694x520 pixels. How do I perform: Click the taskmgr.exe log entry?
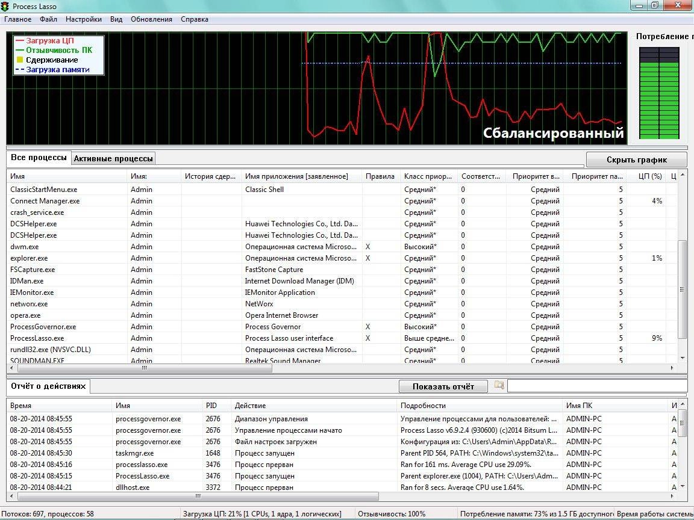(x=342, y=453)
